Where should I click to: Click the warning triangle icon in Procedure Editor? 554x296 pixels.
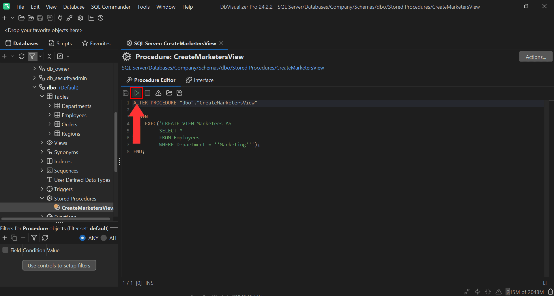[158, 93]
